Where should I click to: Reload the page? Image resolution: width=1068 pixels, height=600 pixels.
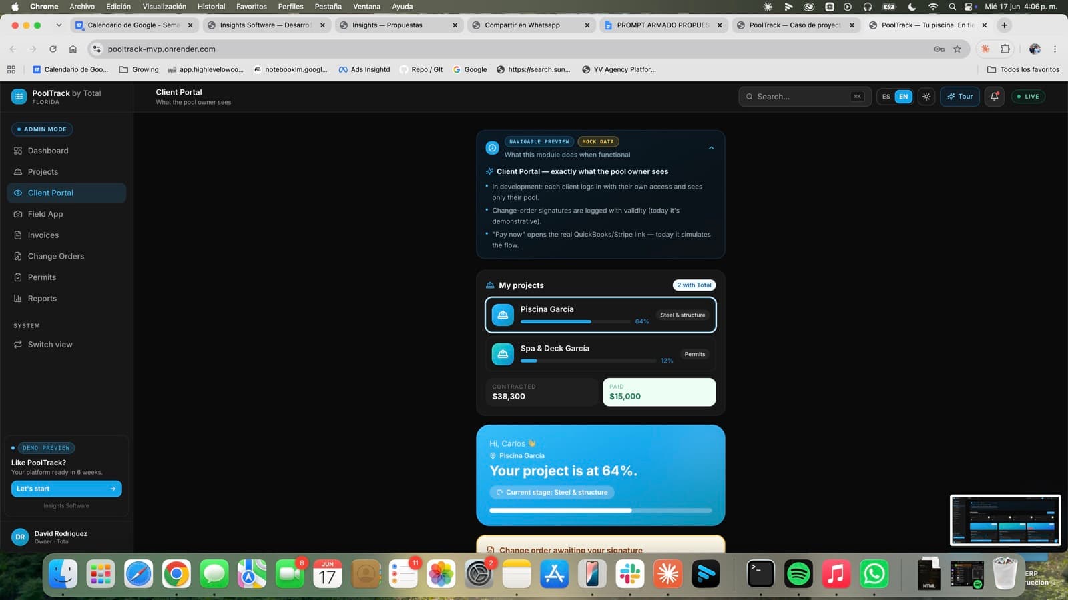pos(53,49)
